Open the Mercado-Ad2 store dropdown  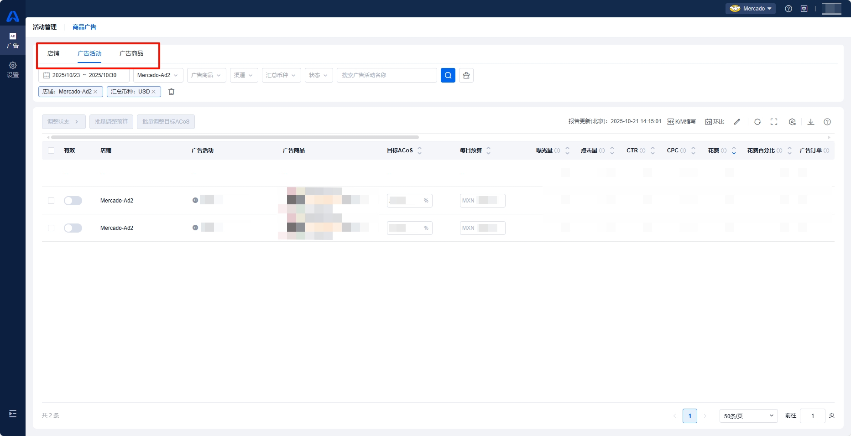[158, 75]
